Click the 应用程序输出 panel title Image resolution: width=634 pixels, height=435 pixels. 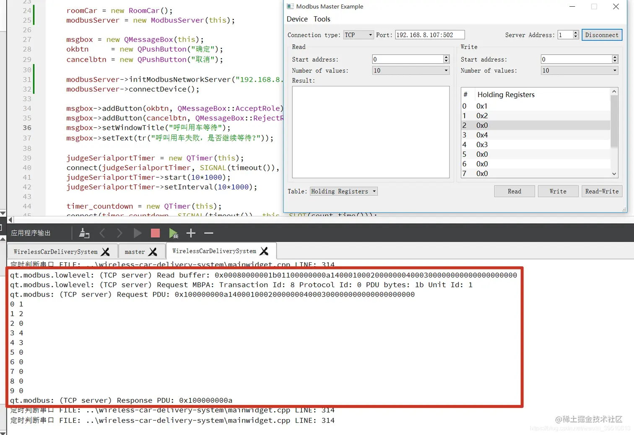31,233
